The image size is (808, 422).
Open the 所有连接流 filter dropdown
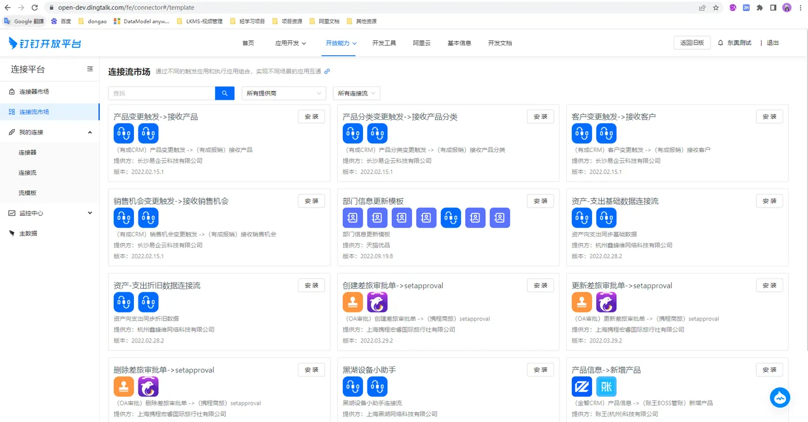pos(357,93)
